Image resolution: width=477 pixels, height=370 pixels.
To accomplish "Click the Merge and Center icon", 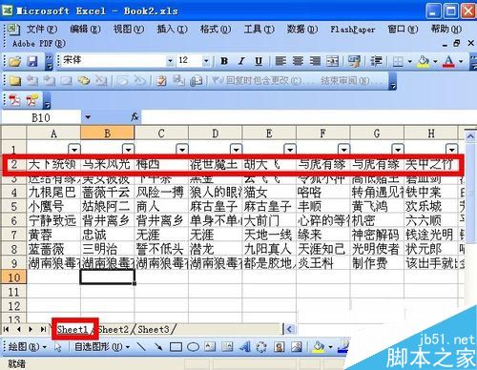I will [x=333, y=60].
